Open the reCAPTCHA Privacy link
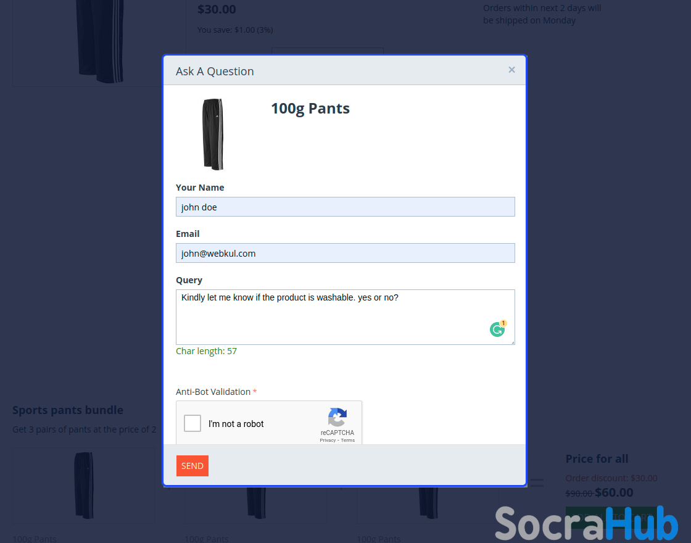Image resolution: width=691 pixels, height=543 pixels. click(328, 441)
